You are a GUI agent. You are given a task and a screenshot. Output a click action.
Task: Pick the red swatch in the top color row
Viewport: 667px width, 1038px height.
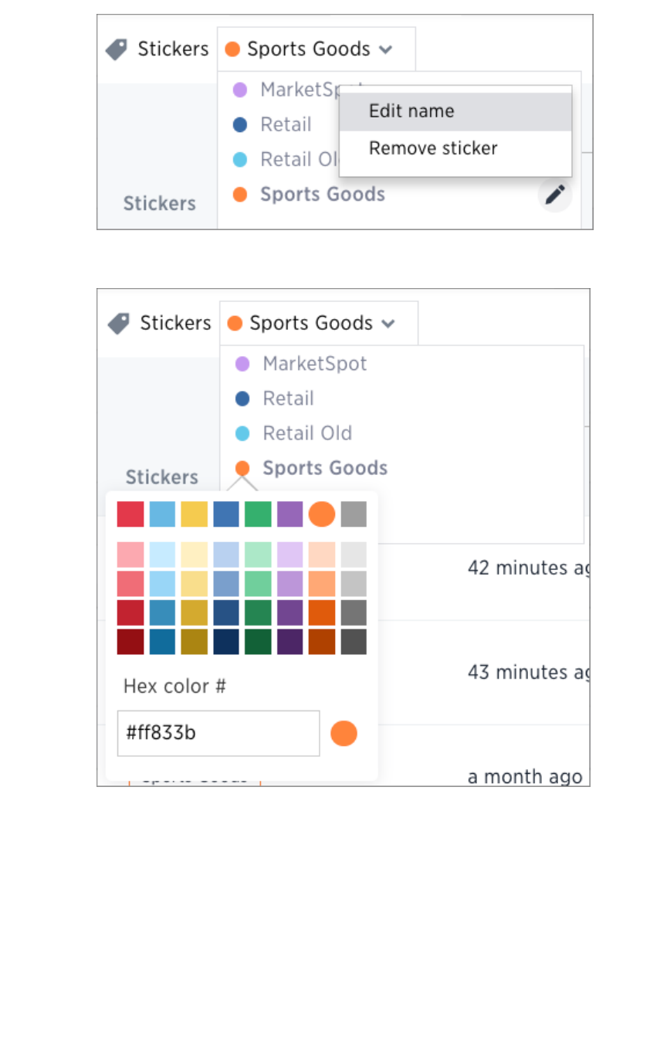tap(130, 514)
